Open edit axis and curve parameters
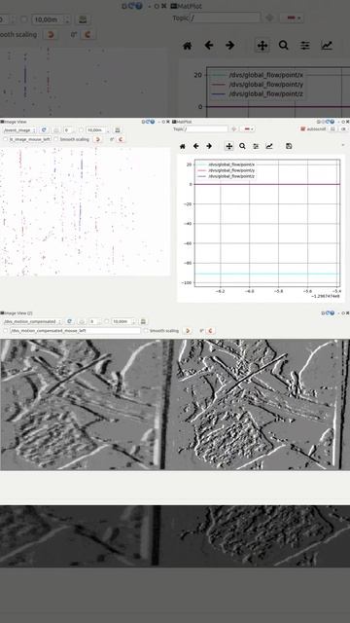Screen dimensions: 350x623 (269, 146)
